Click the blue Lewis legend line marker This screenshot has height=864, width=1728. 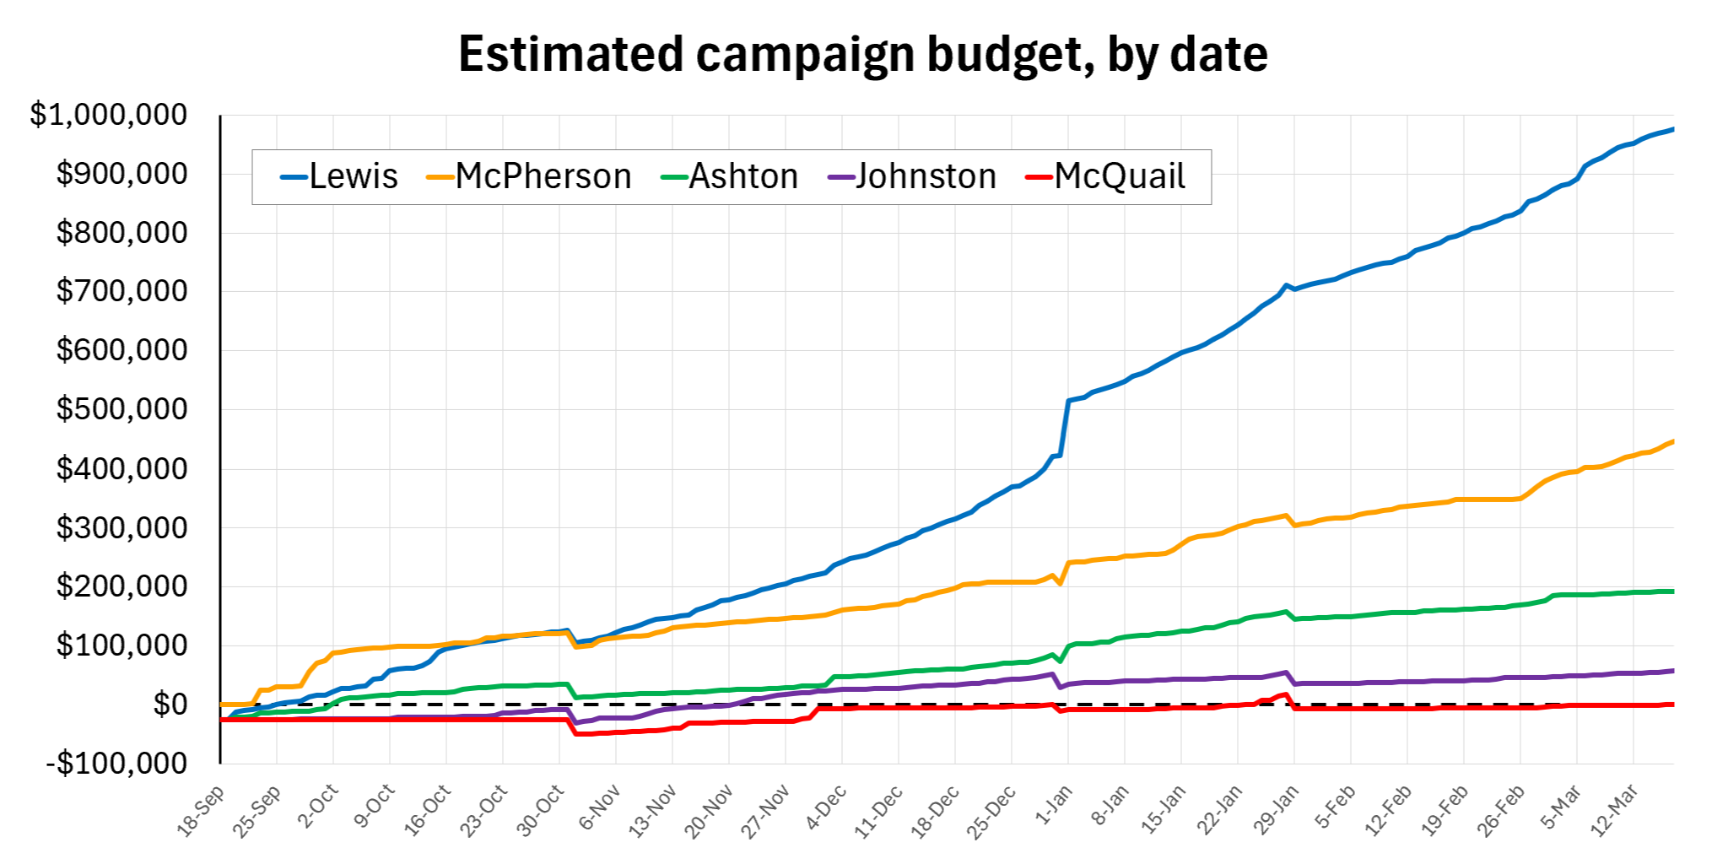coord(294,178)
